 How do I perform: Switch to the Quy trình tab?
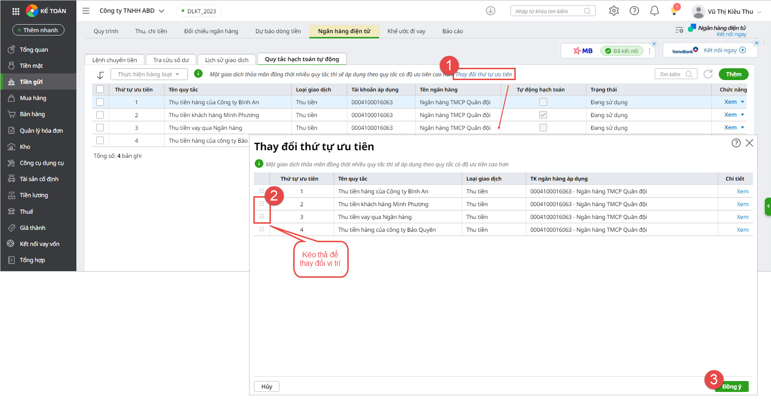[106, 31]
